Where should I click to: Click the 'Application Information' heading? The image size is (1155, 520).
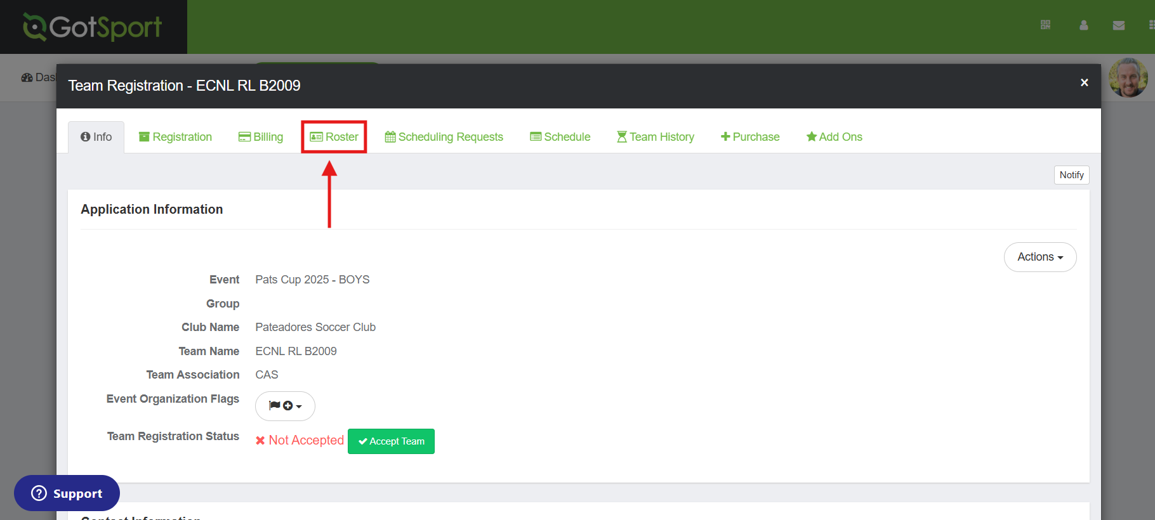[152, 209]
